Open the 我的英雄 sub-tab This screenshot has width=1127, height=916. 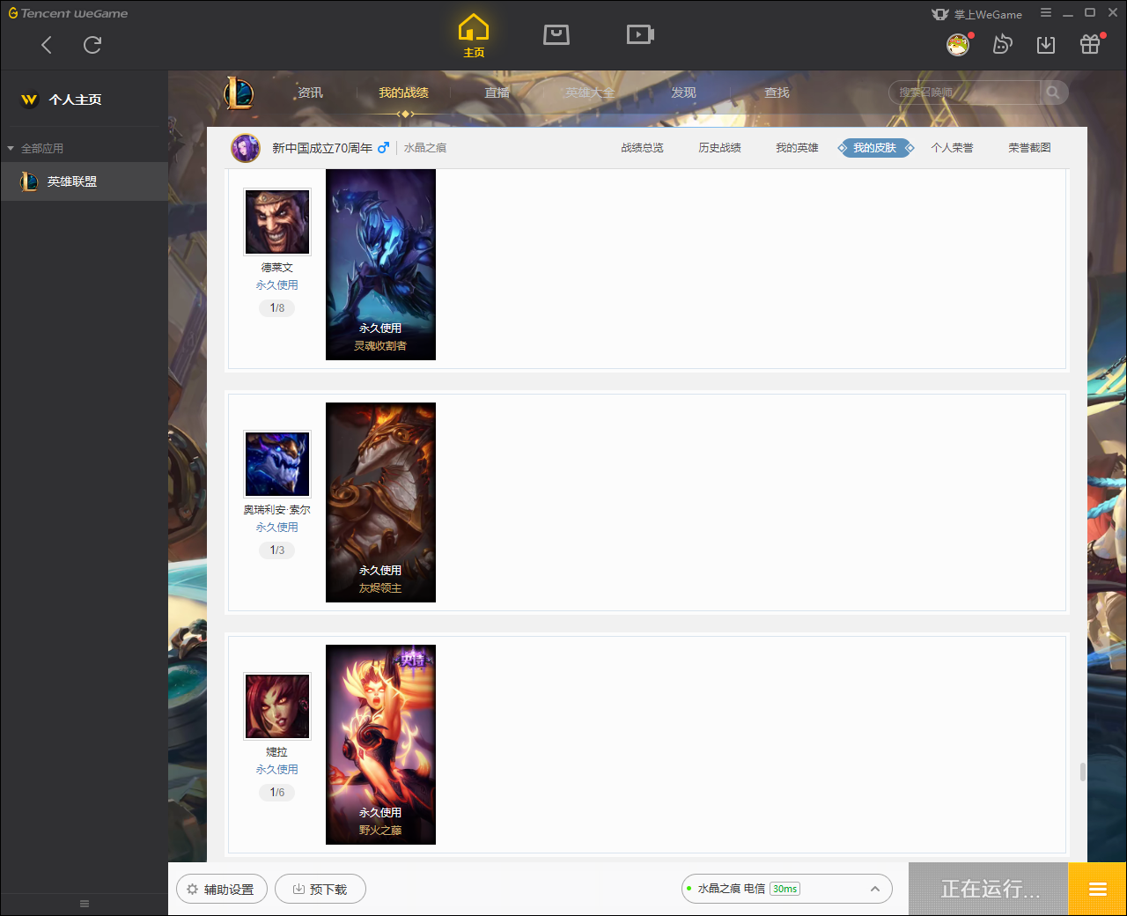click(797, 148)
